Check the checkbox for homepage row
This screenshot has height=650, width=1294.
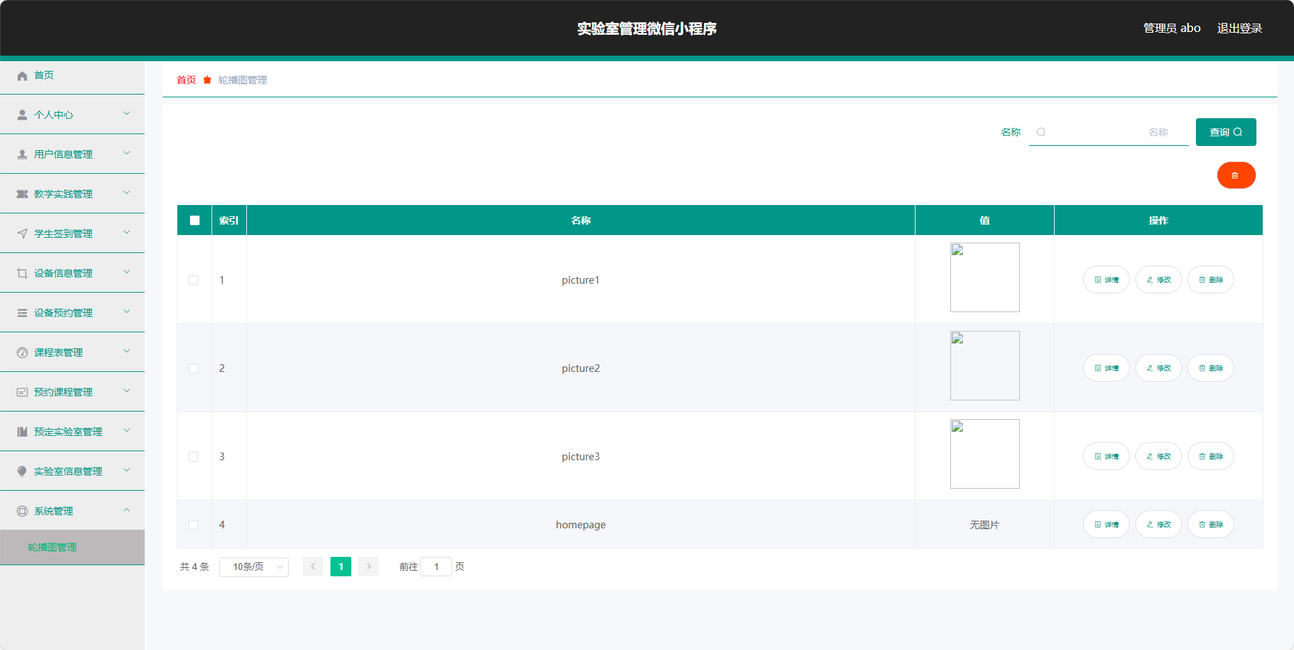pyautogui.click(x=193, y=525)
